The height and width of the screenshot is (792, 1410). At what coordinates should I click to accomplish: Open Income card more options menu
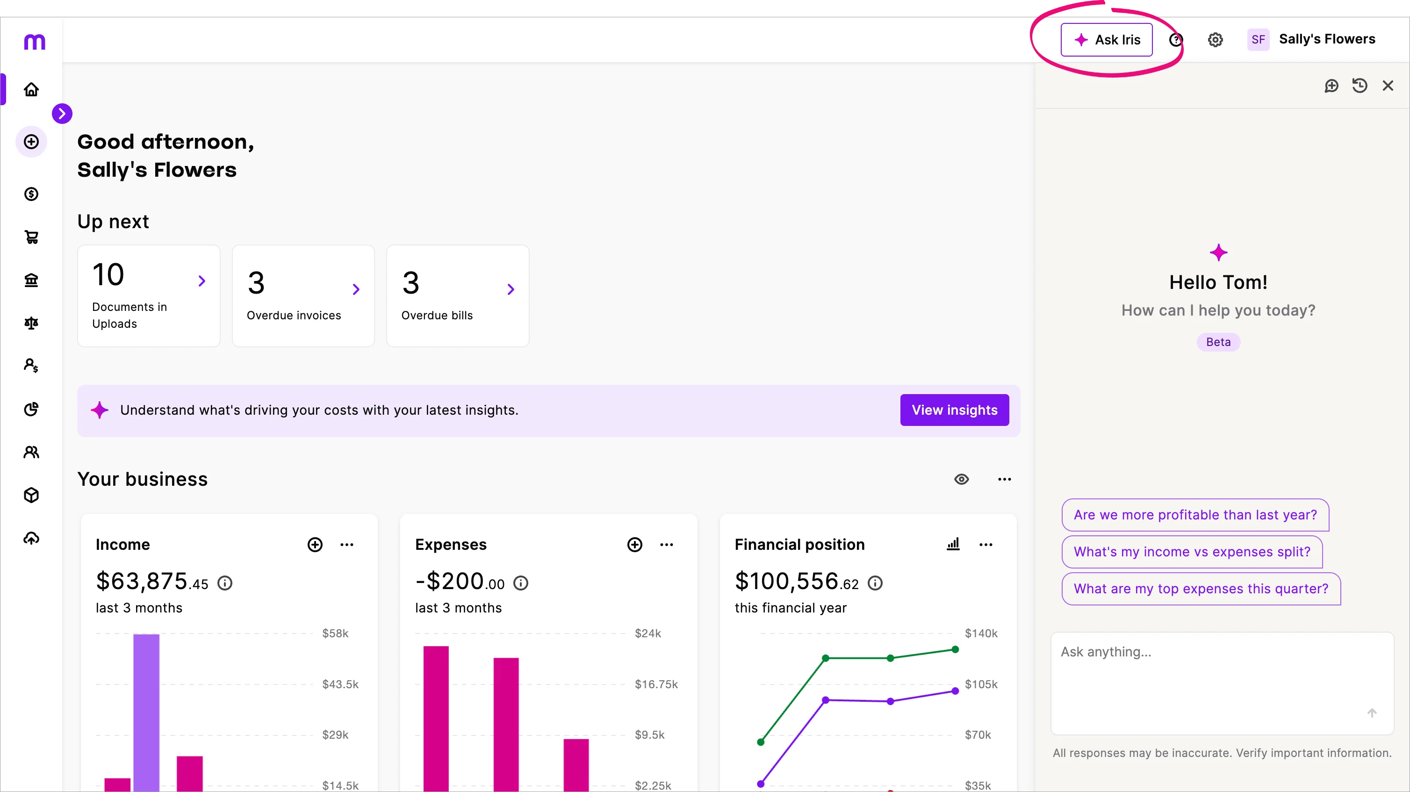click(x=347, y=545)
